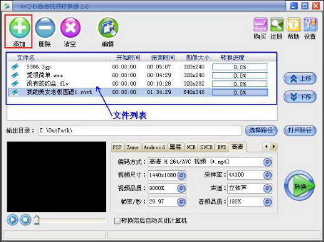Click progress bar of 爱很简单.wma row
Screen dimensions: 324x242
click(x=240, y=75)
